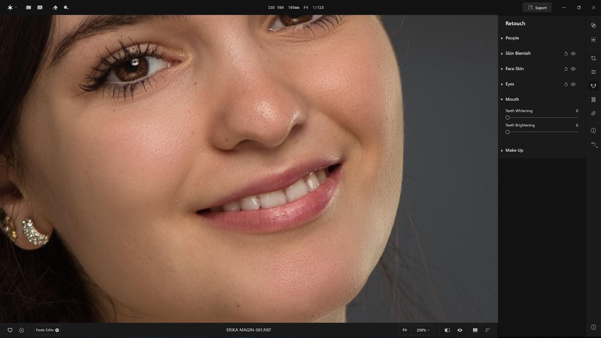Click the Export button

tap(537, 8)
